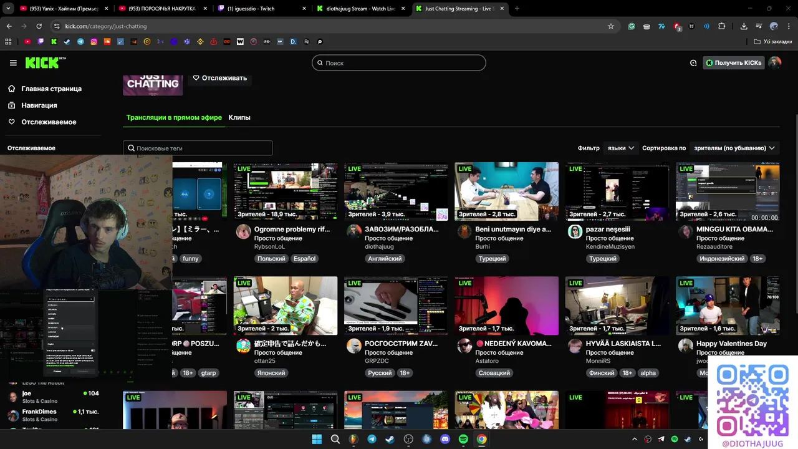Open the Windows Start menu
This screenshot has height=449, width=798.
click(x=317, y=439)
